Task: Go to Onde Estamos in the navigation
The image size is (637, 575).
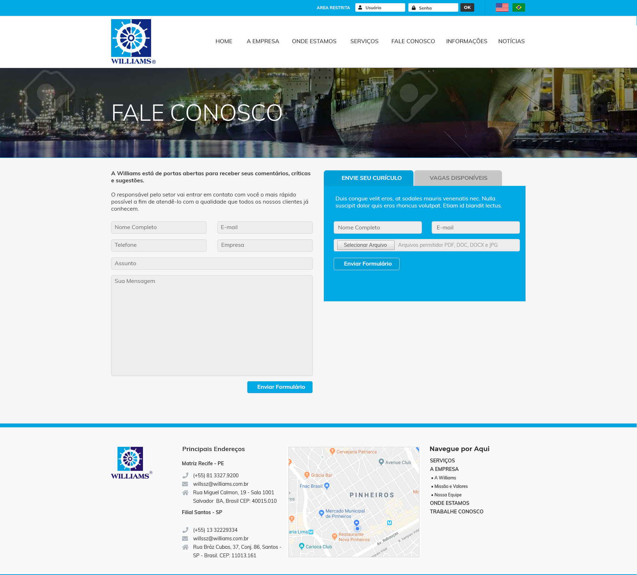Action: pos(314,41)
